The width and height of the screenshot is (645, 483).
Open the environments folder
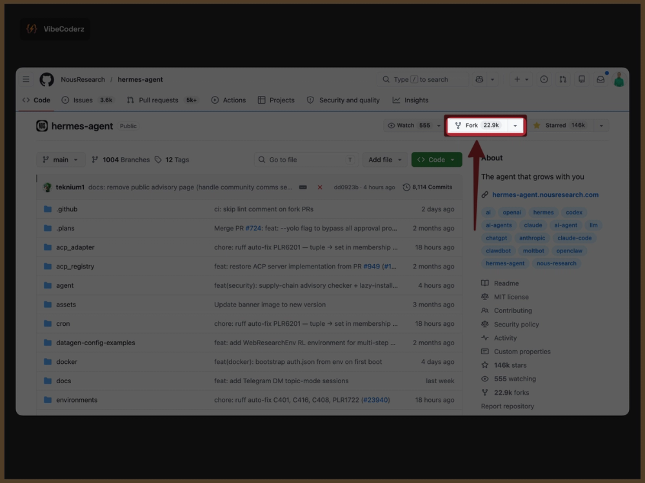[77, 400]
